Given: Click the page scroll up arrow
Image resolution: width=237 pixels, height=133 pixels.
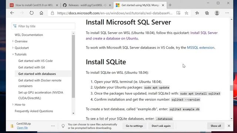Looking at the screenshot, I should (231, 20).
